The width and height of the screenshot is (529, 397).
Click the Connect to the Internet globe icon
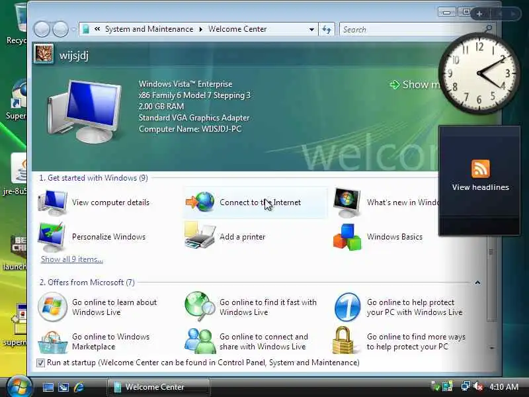tap(200, 202)
